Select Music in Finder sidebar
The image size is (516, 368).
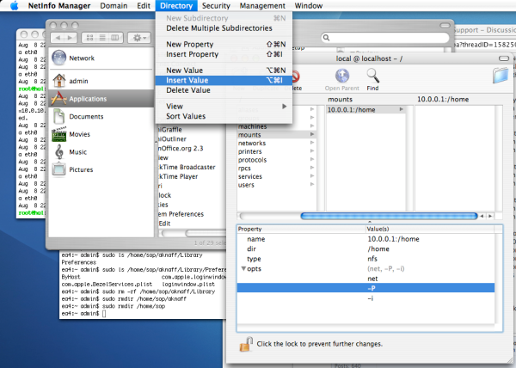[101, 152]
